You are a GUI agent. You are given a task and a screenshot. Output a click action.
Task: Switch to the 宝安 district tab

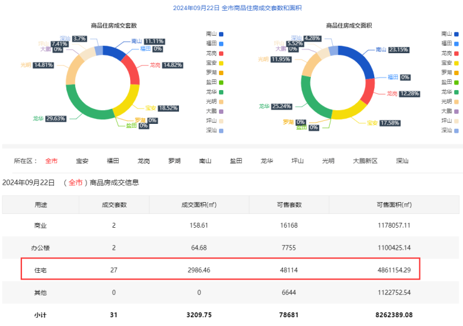tap(82, 161)
